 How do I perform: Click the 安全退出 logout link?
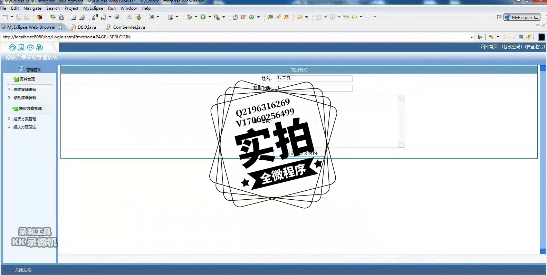click(x=535, y=47)
